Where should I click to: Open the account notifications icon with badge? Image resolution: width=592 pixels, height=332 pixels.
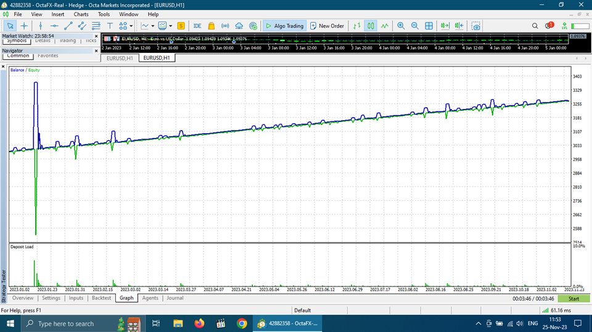click(x=549, y=25)
